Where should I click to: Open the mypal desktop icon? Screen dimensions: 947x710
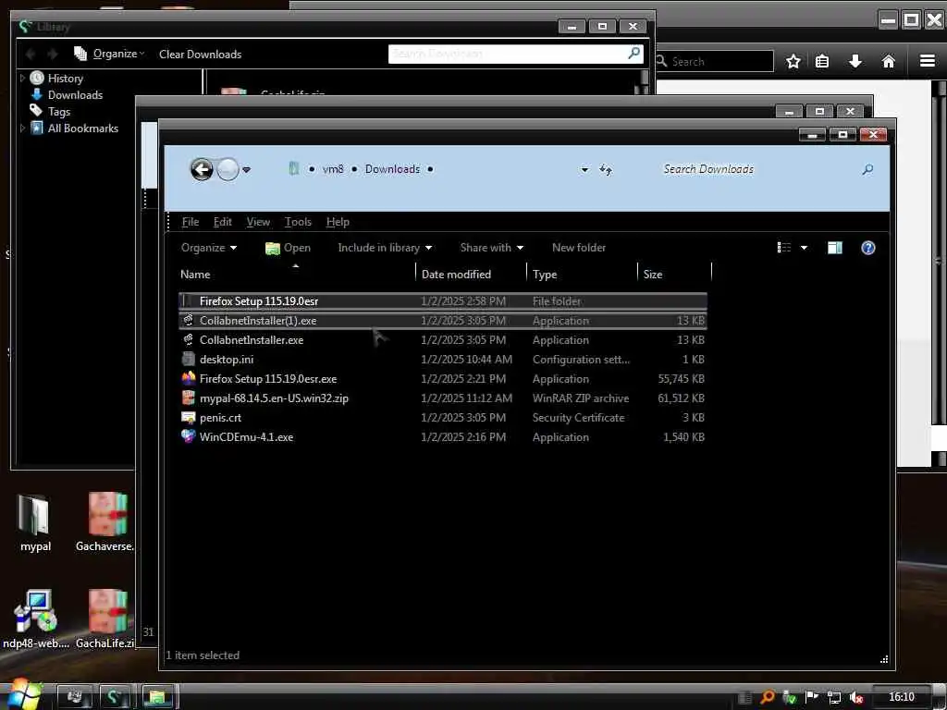34,523
